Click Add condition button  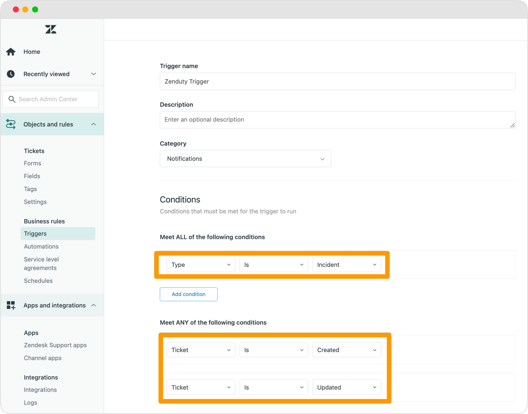(188, 294)
